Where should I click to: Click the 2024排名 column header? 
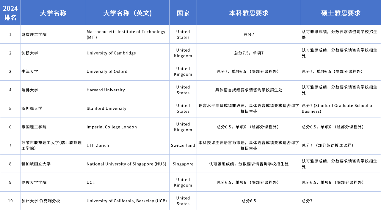[x=10, y=12]
